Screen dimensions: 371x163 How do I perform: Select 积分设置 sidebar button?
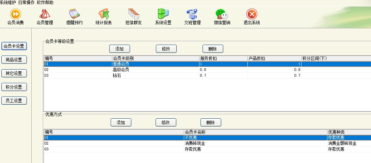14,87
